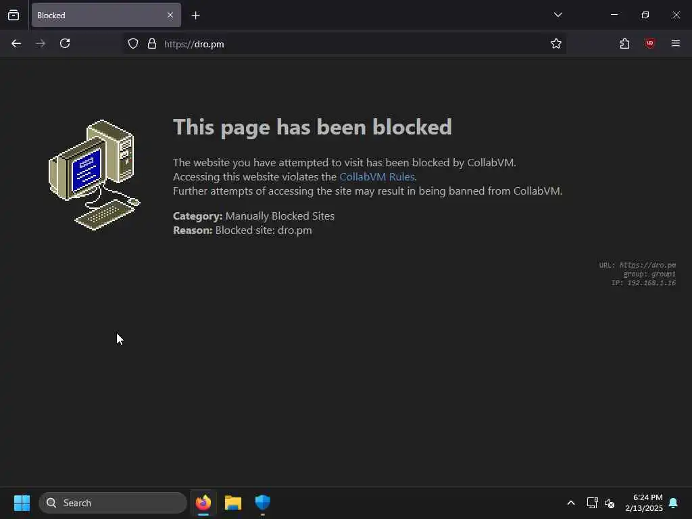This screenshot has height=519, width=692.
Task: Select the Blocked tab
Action: [106, 16]
